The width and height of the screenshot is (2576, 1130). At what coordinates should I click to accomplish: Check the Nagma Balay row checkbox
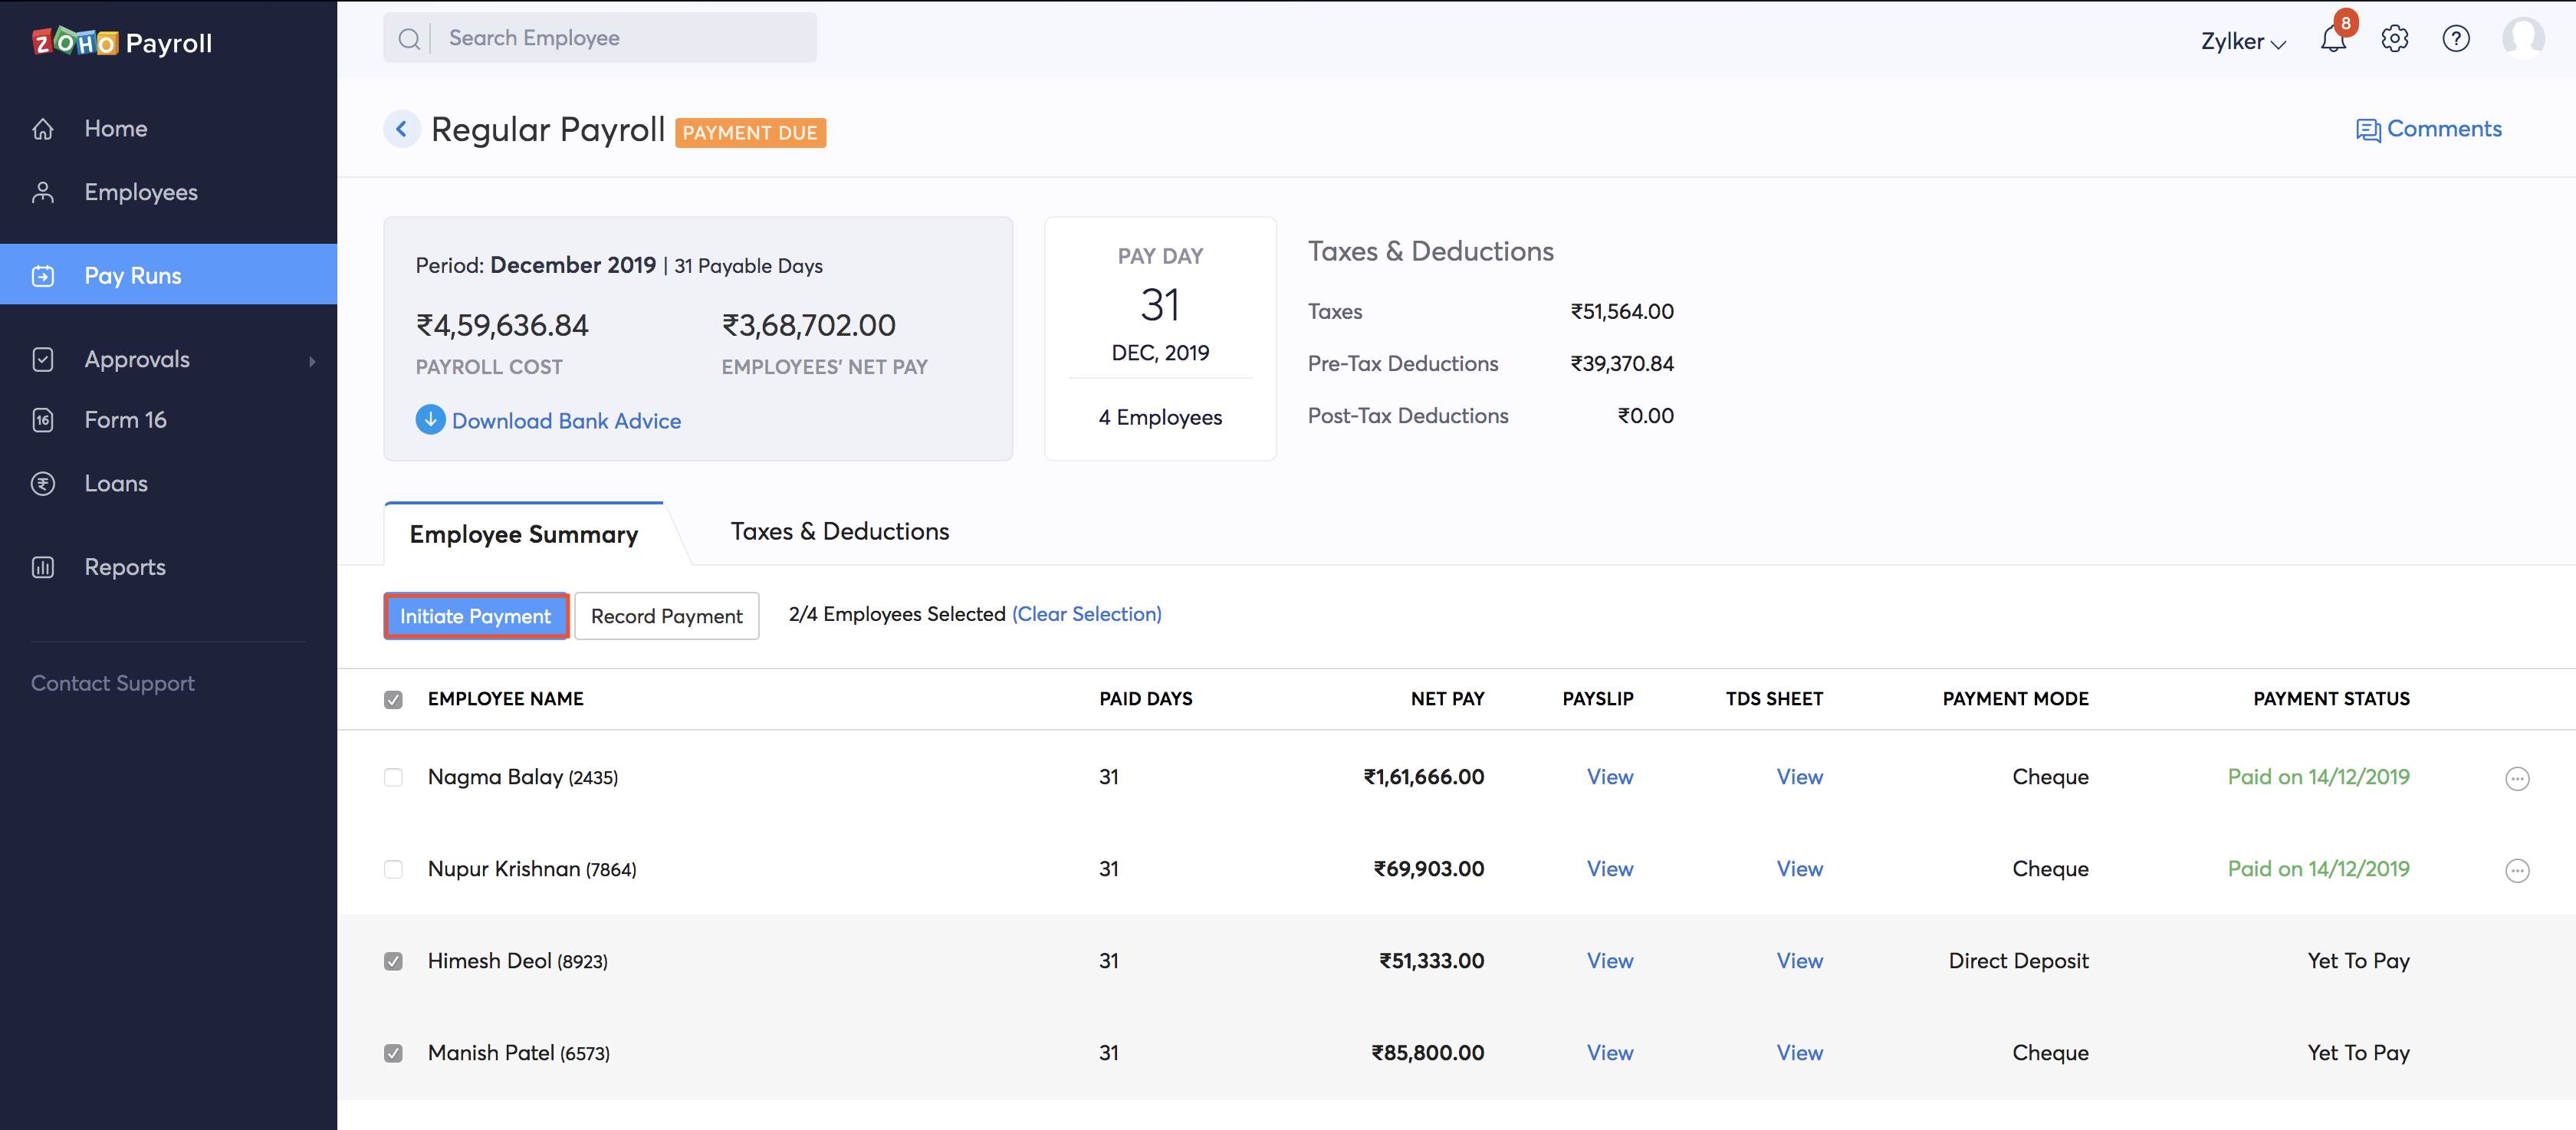click(393, 777)
